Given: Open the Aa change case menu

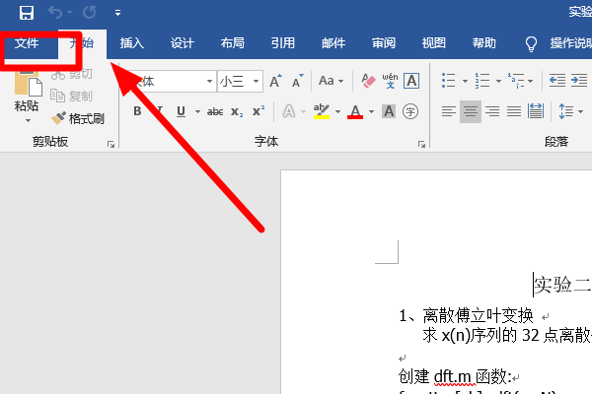Looking at the screenshot, I should click(331, 81).
